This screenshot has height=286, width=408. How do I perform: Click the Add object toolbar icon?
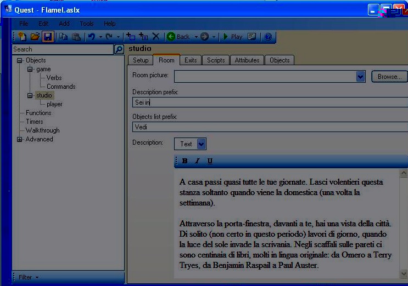point(130,37)
